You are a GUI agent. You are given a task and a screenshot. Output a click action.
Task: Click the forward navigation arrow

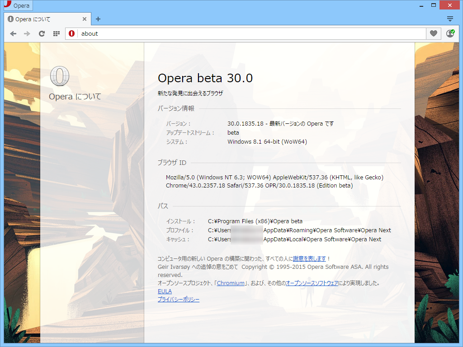tap(27, 33)
